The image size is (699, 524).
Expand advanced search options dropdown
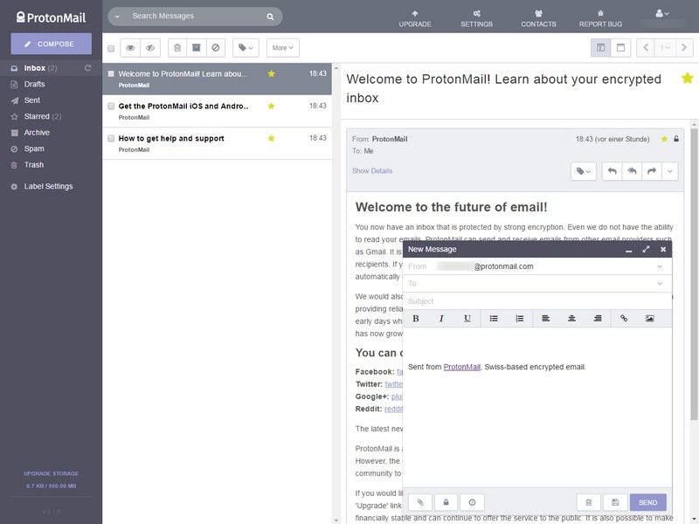117,17
